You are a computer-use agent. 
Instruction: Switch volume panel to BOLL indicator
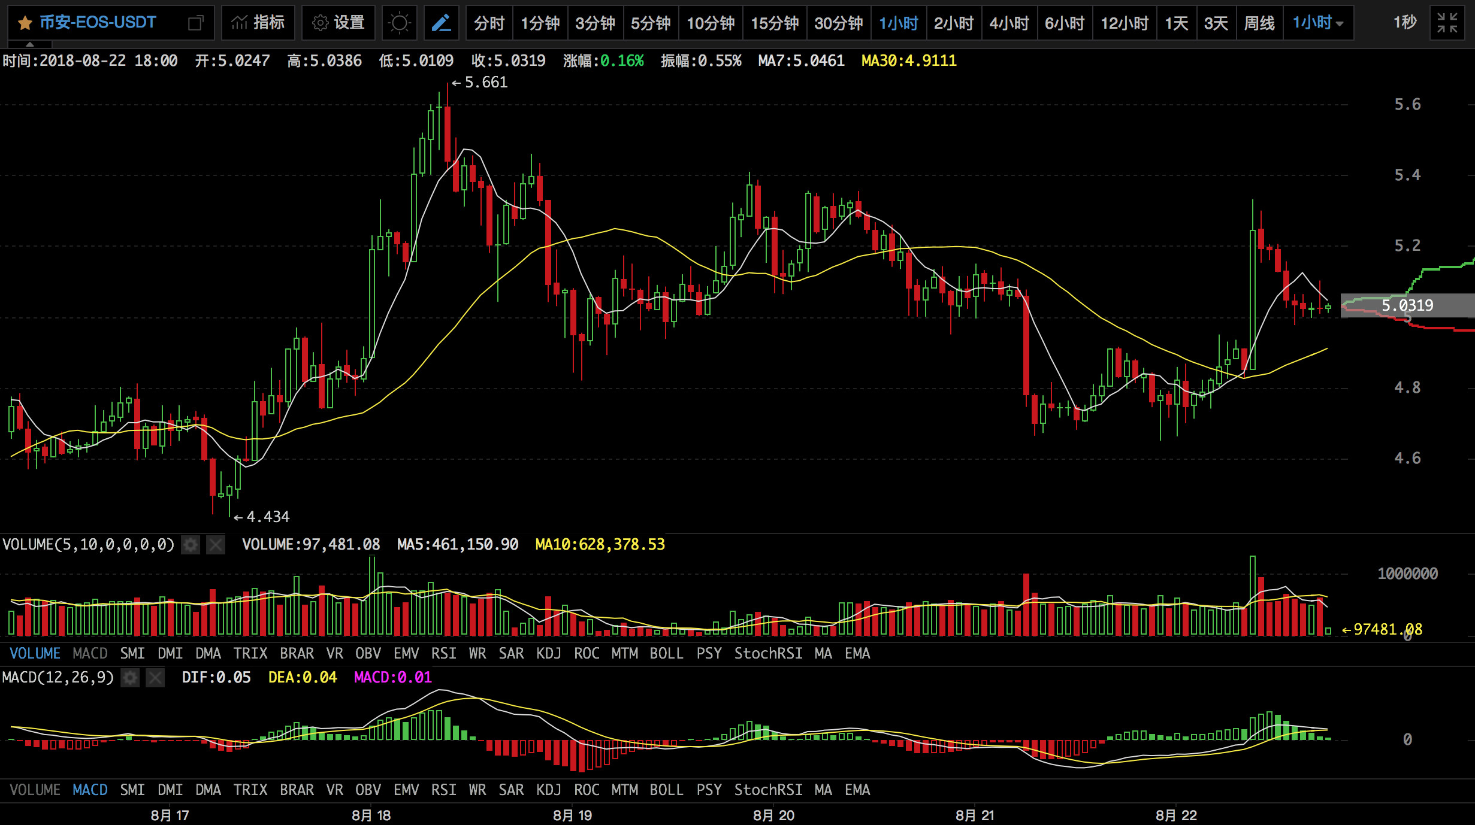point(667,653)
